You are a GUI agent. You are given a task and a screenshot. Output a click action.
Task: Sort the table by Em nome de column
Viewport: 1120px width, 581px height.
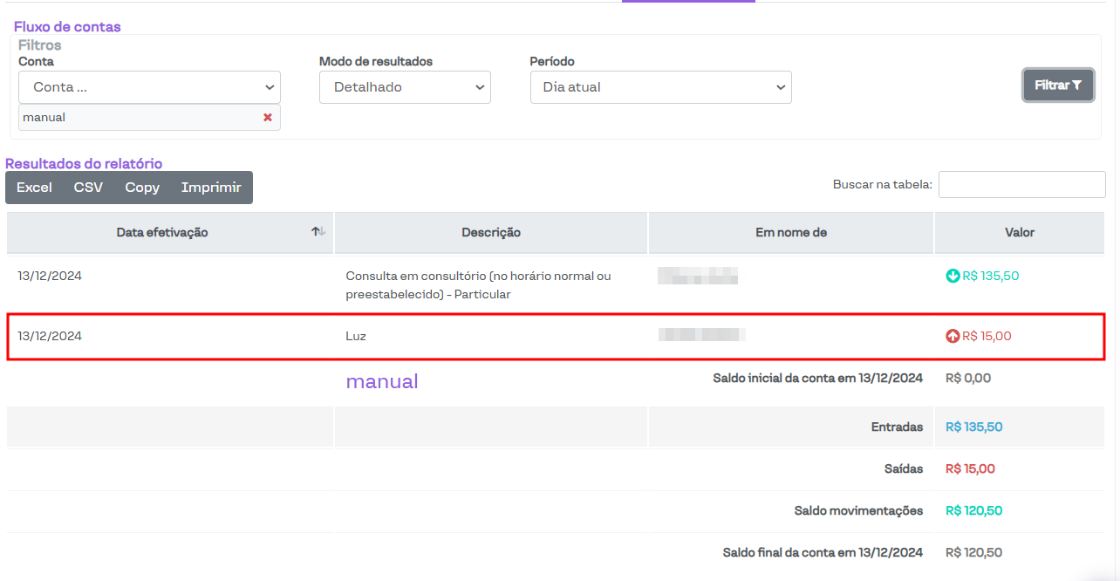791,233
